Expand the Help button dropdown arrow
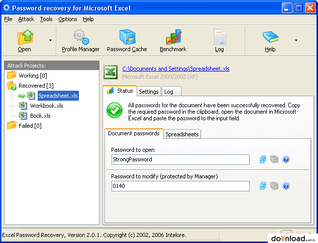Viewport: 318px width, 243px height. (x=296, y=40)
